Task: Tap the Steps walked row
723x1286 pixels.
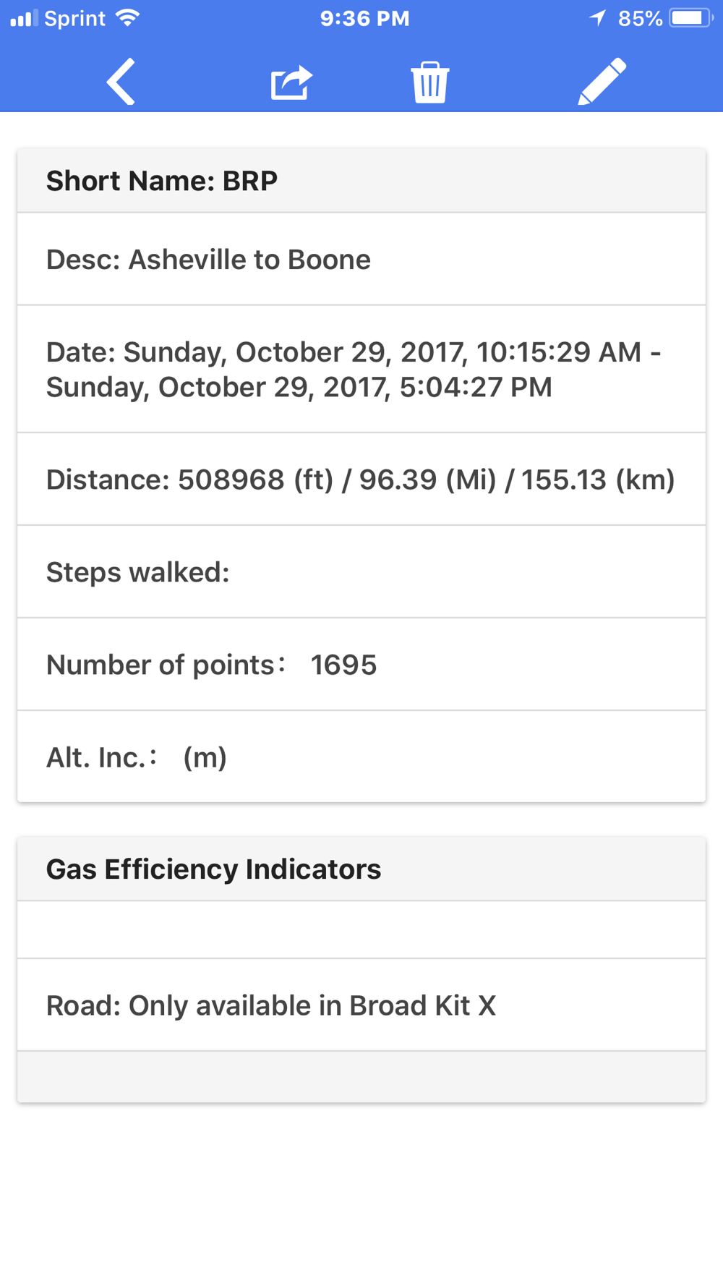Action: tap(361, 571)
